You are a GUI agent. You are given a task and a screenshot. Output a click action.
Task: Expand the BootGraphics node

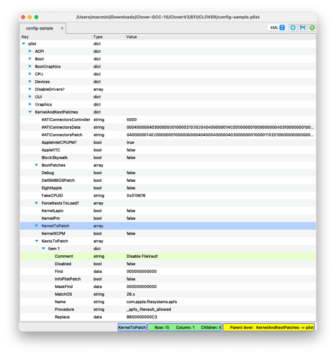[30, 66]
